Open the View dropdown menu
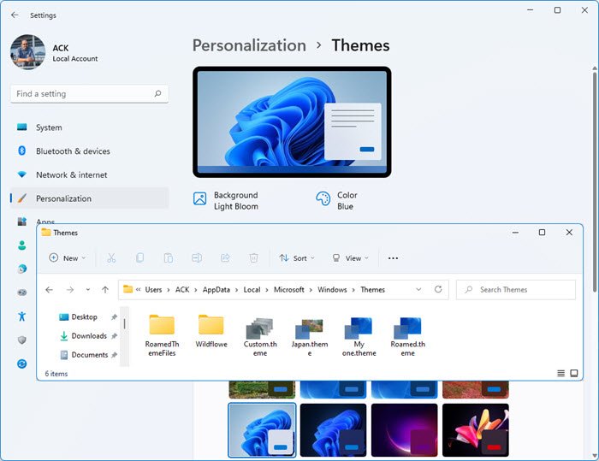 click(347, 257)
